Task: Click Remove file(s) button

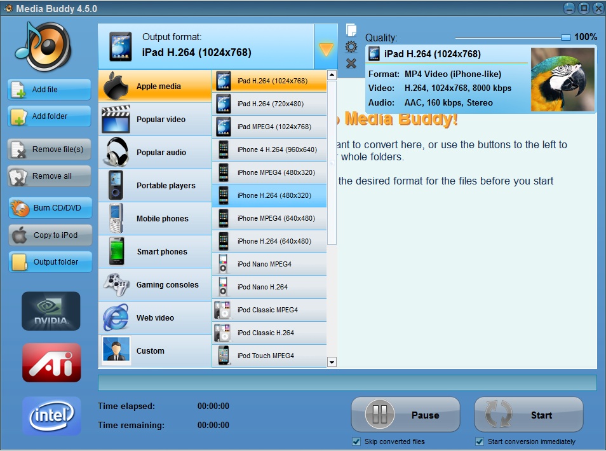Action: click(x=49, y=149)
